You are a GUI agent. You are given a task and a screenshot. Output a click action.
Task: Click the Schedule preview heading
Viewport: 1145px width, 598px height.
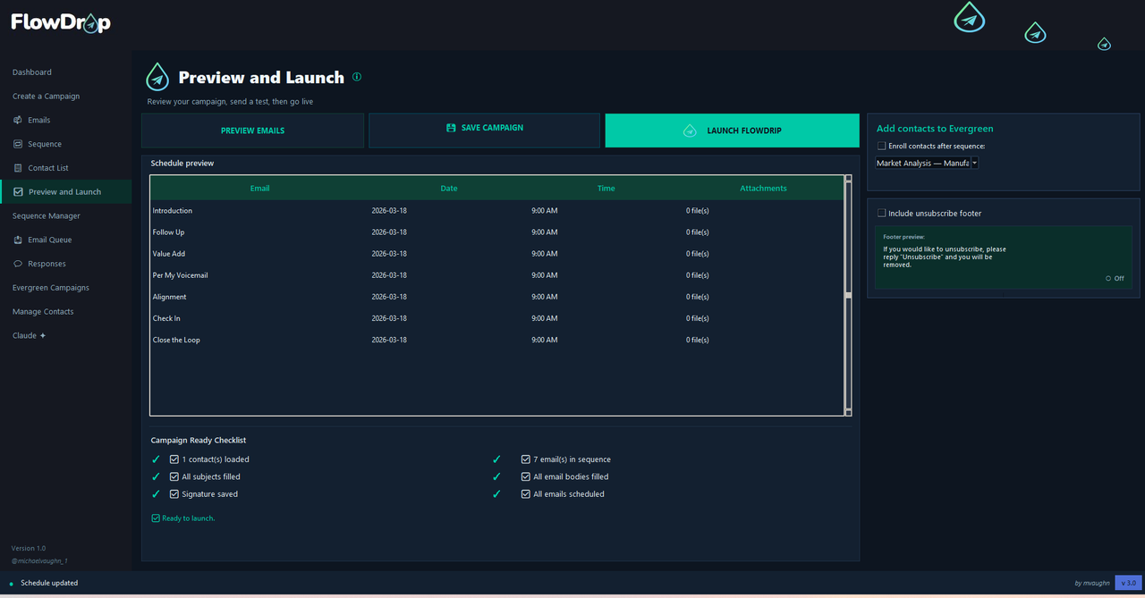click(182, 164)
